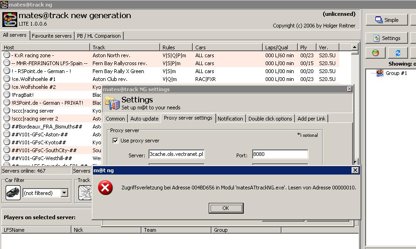Uncheck Use proxy server checkbox

coord(115,141)
